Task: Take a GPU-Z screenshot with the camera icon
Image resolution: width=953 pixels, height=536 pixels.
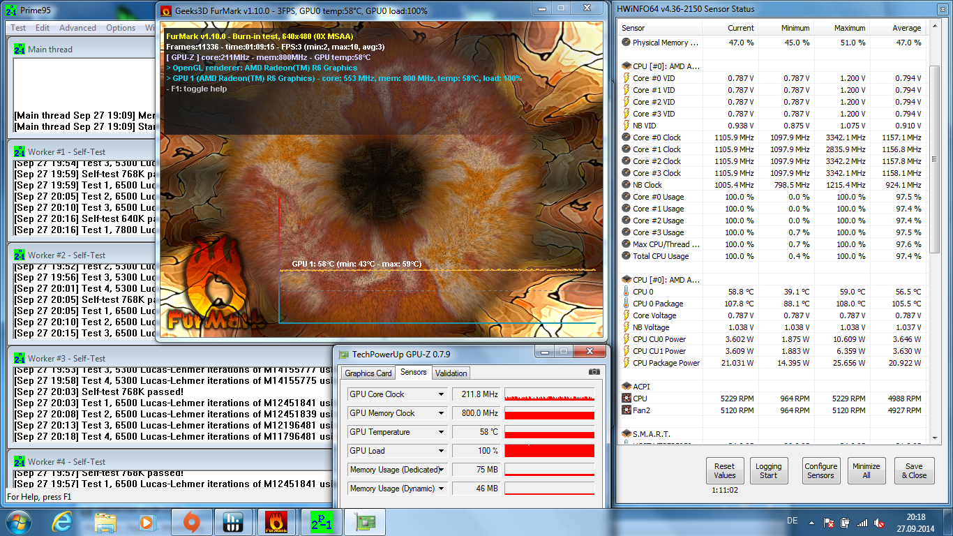Action: point(594,373)
